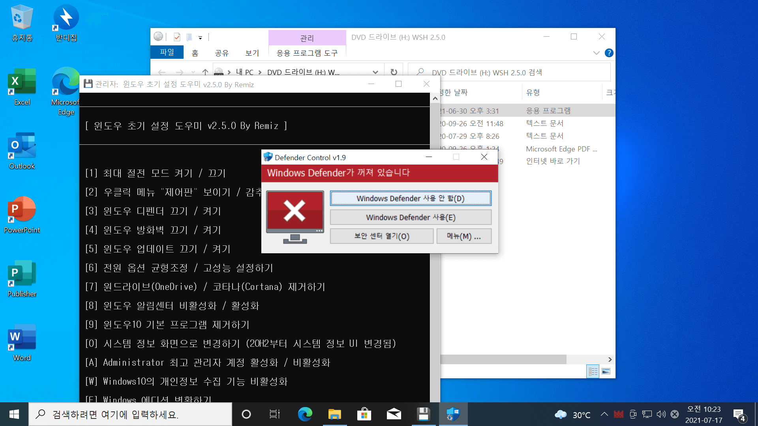Click the weather cloud icon in tray

point(561,415)
